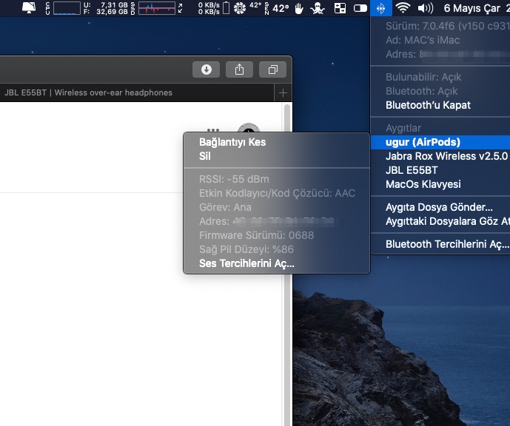The height and width of the screenshot is (426, 510).
Task: Click the Safari share icon
Action: tap(239, 70)
